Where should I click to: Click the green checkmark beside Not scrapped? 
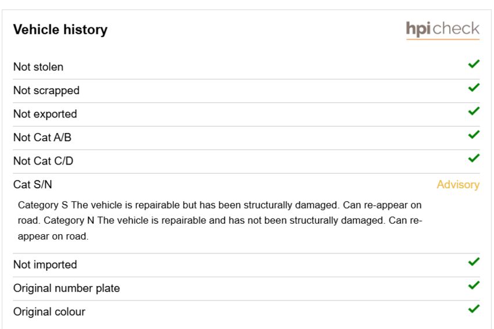[474, 88]
